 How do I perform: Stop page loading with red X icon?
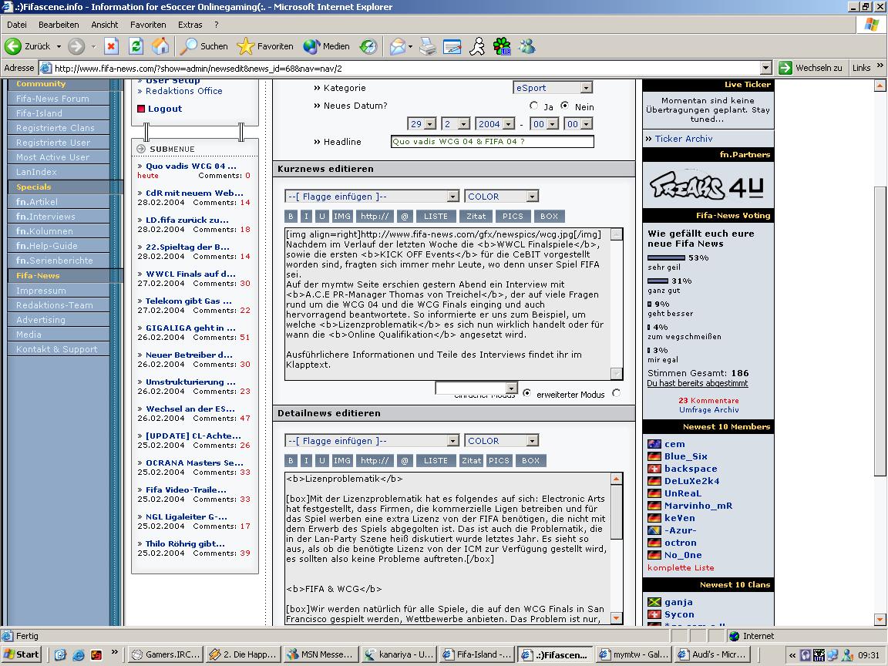tap(111, 46)
